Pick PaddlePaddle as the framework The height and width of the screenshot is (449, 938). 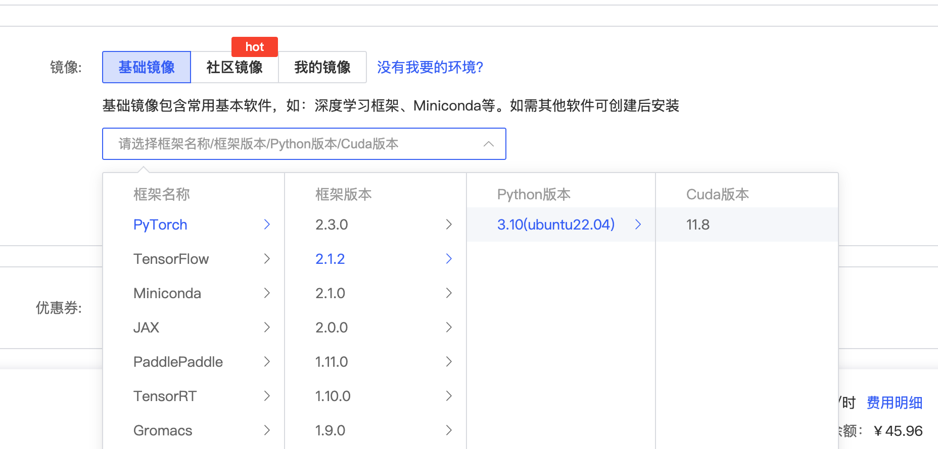pos(178,362)
